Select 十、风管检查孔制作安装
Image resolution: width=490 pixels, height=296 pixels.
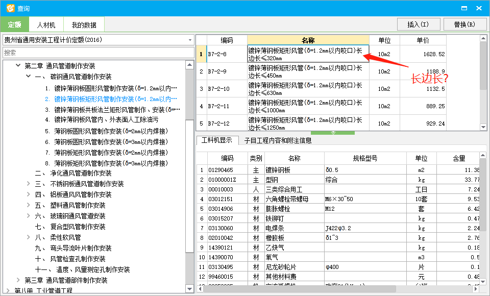pyautogui.click(x=70, y=259)
